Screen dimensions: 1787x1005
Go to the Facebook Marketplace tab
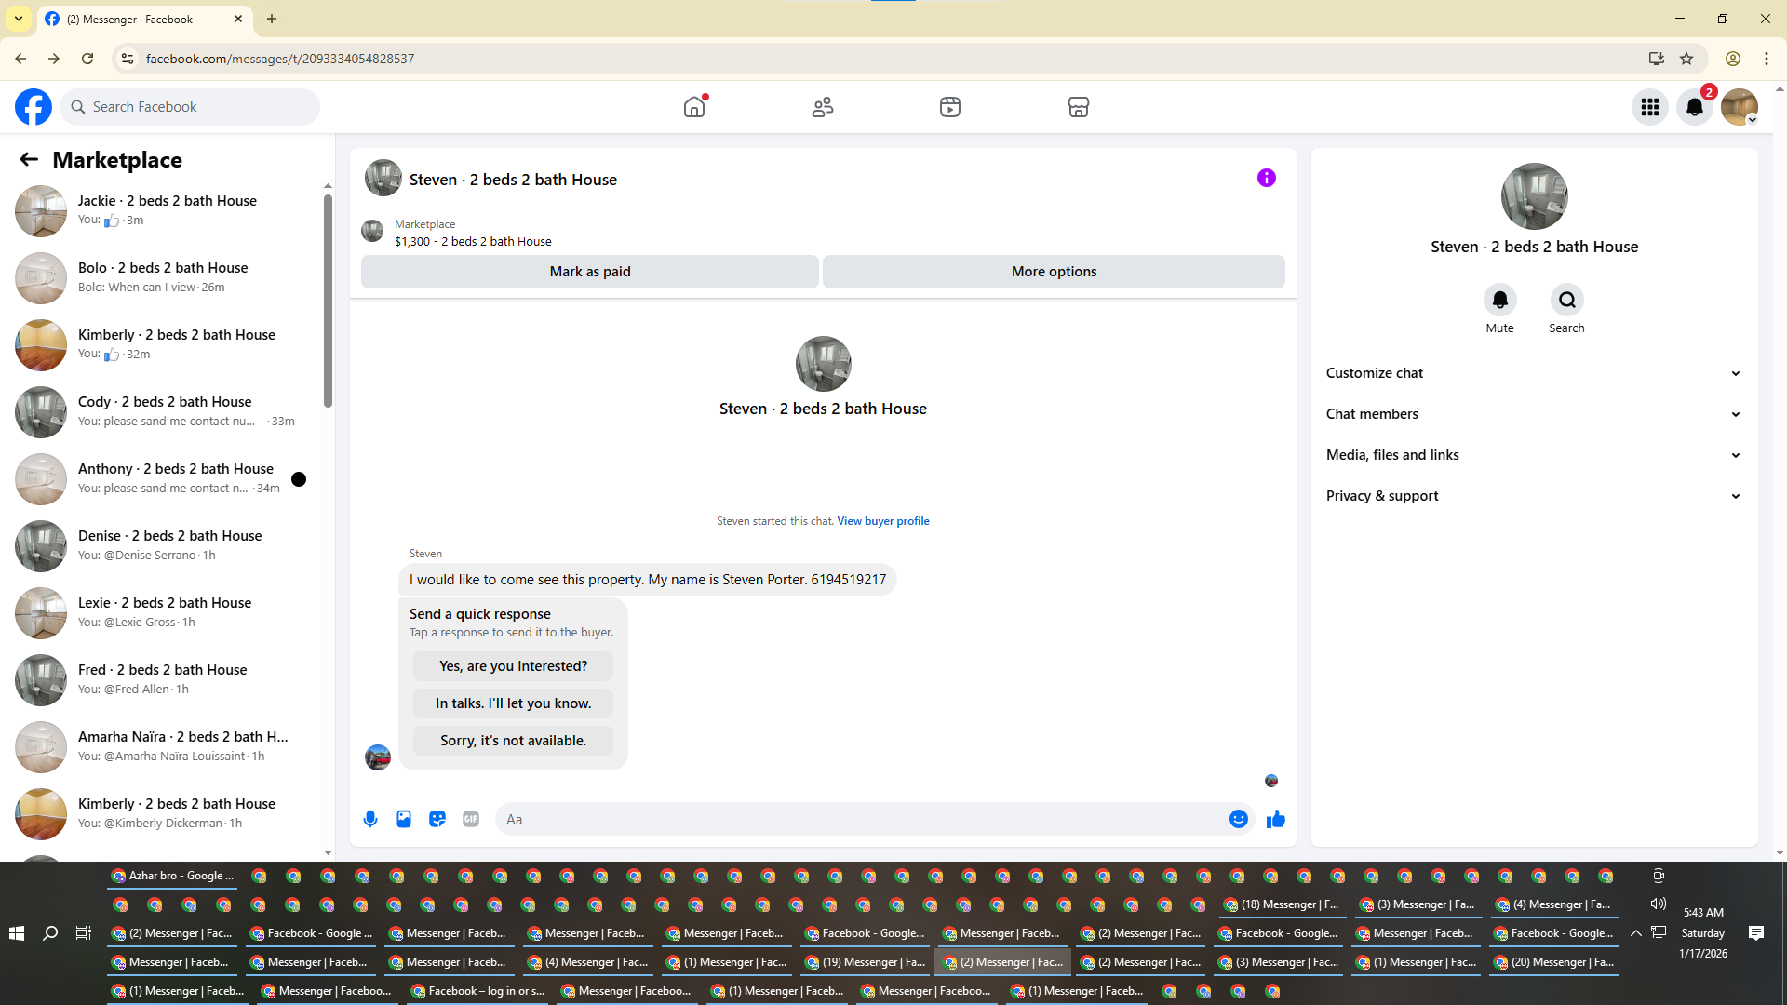[x=1078, y=107]
